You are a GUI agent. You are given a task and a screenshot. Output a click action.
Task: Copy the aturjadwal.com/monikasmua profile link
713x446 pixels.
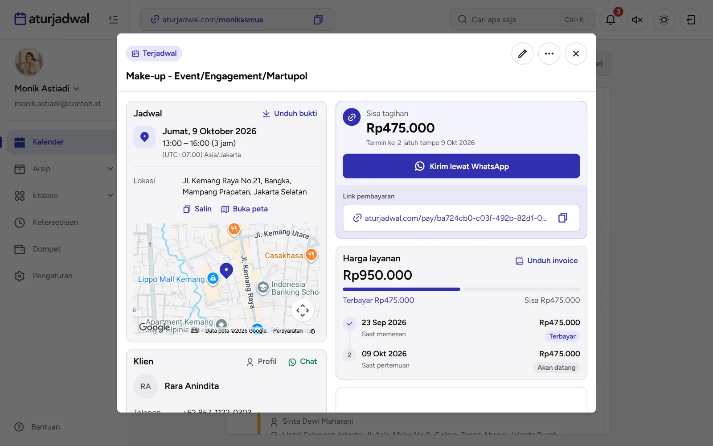click(x=318, y=20)
